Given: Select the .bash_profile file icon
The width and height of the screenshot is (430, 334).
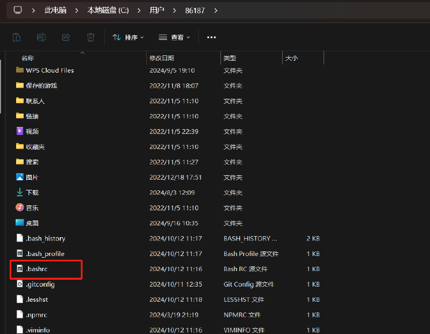Looking at the screenshot, I should (20, 253).
